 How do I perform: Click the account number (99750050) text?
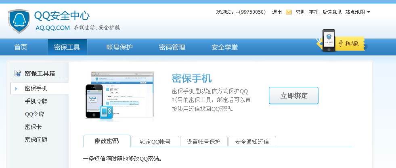pyautogui.click(x=252, y=12)
